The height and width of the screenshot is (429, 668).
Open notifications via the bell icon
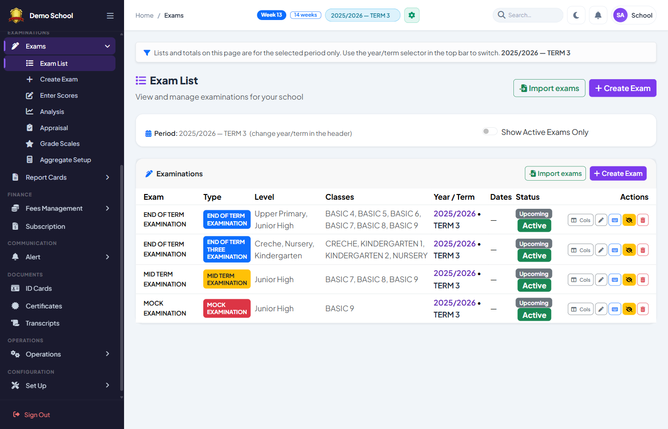point(598,15)
